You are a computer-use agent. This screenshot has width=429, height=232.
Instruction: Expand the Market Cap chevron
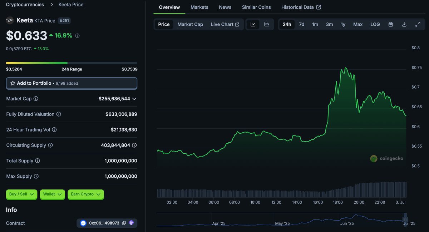(134, 99)
